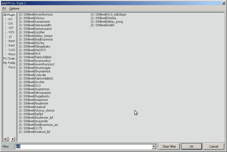
Task: Select JS: SStillwell/chorus_stereo plugin
Action: click(x=37, y=110)
